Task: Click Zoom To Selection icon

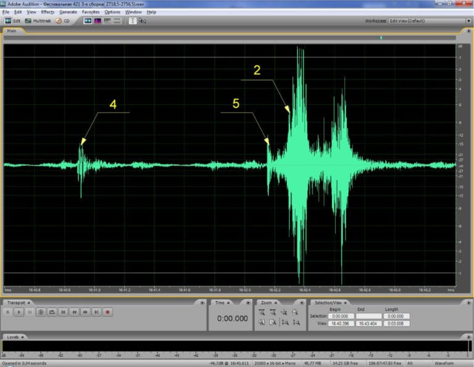Action: tap(295, 312)
